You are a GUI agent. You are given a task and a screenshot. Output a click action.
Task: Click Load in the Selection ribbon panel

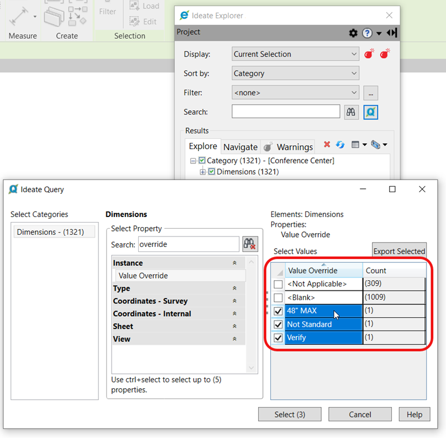click(144, 6)
